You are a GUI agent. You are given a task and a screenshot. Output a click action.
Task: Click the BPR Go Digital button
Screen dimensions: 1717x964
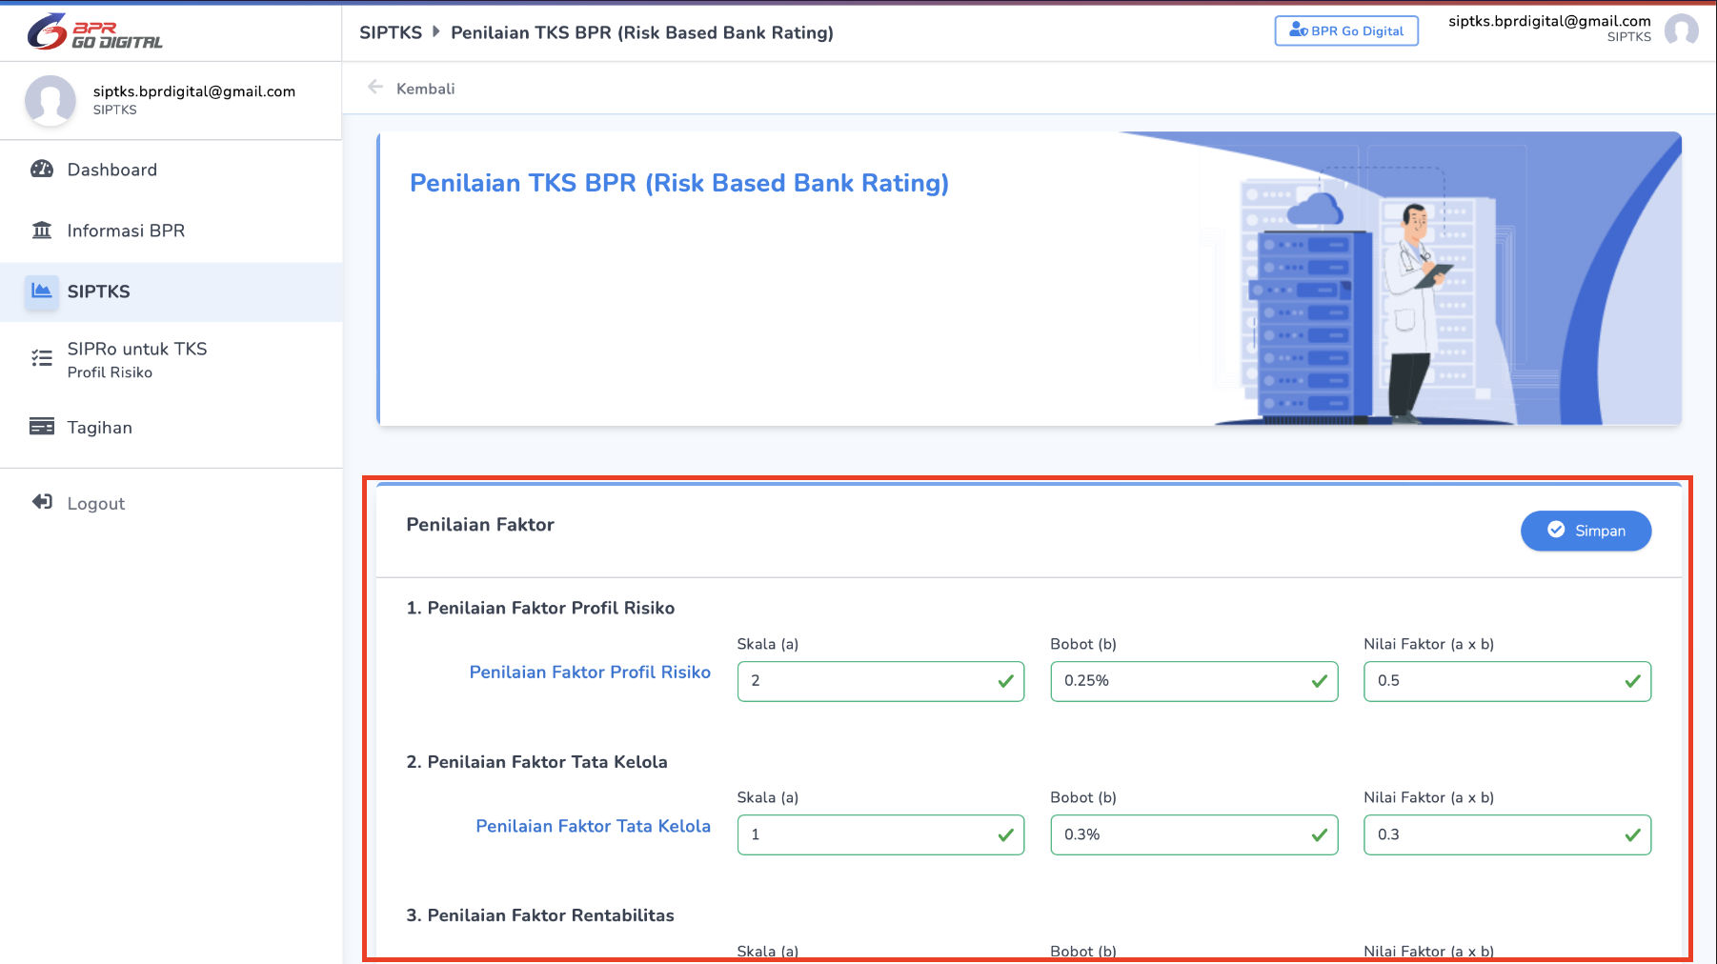[1346, 30]
